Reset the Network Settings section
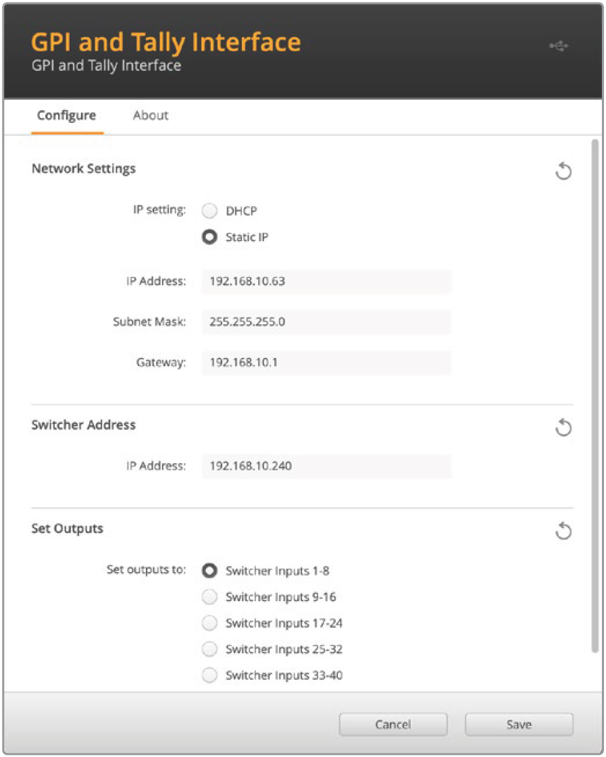Screen dimensions: 606x757 [563, 172]
